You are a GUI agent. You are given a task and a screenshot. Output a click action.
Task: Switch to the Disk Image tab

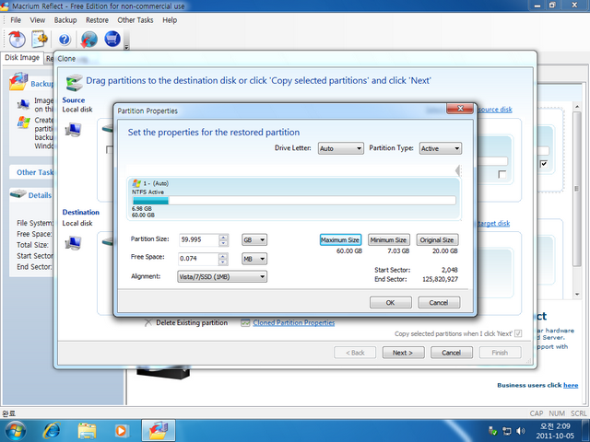tap(22, 57)
